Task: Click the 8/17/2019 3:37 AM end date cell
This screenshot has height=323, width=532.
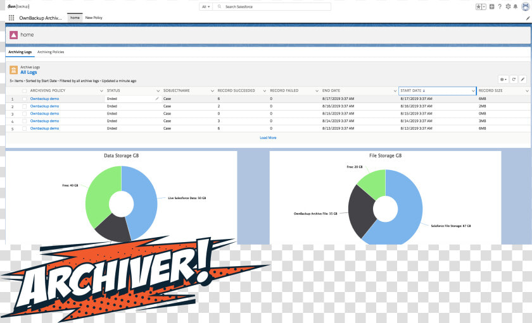Action: click(338, 99)
